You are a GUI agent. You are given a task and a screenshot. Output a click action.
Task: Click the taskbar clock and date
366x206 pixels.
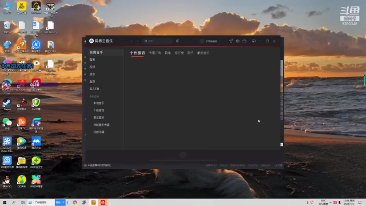tap(349, 203)
